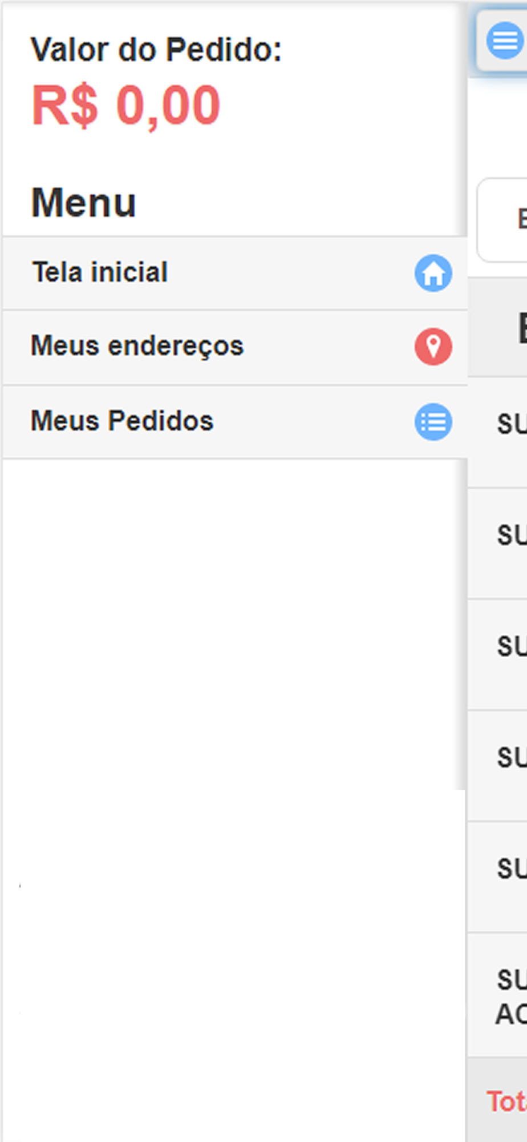Open the Meus endereços menu item
This screenshot has width=527, height=1142.
pos(235,348)
